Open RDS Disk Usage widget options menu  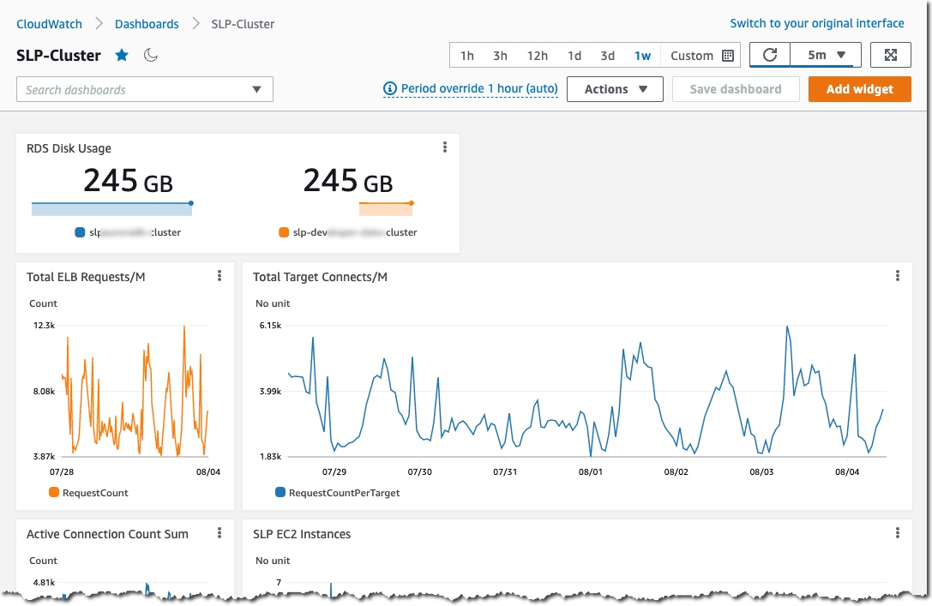(444, 147)
